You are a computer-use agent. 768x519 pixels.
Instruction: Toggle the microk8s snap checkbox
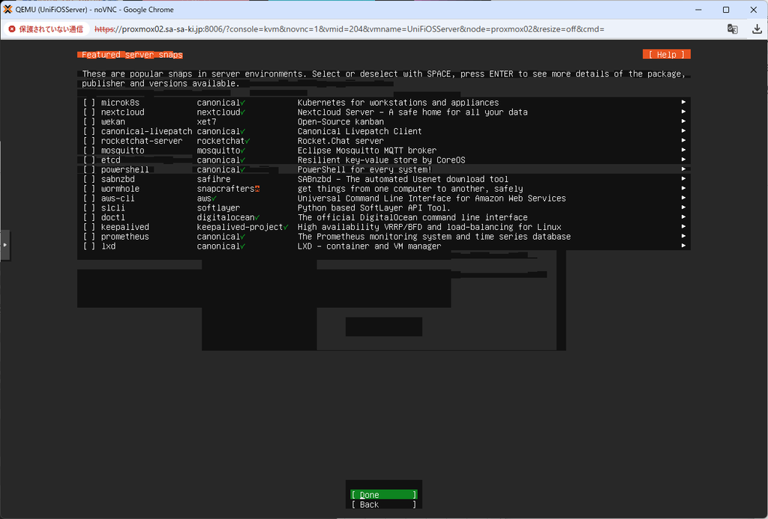(x=89, y=103)
